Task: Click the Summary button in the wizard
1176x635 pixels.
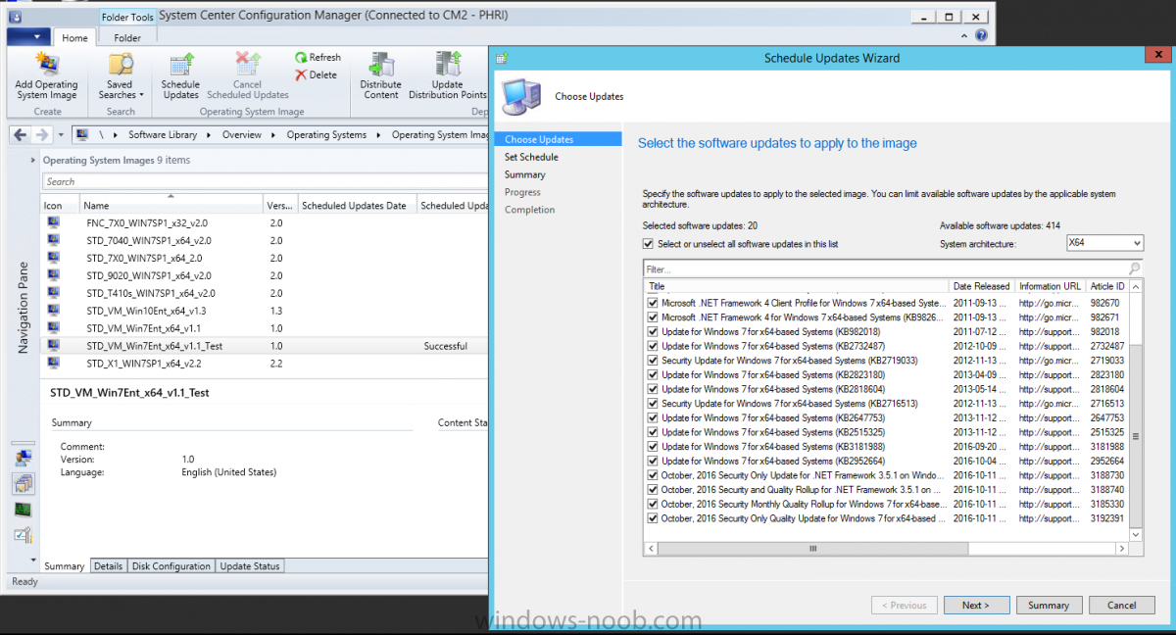Action: point(1049,606)
